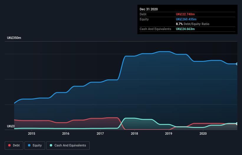
Task: Click the 2020 x-axis label
Action: [x=203, y=133]
